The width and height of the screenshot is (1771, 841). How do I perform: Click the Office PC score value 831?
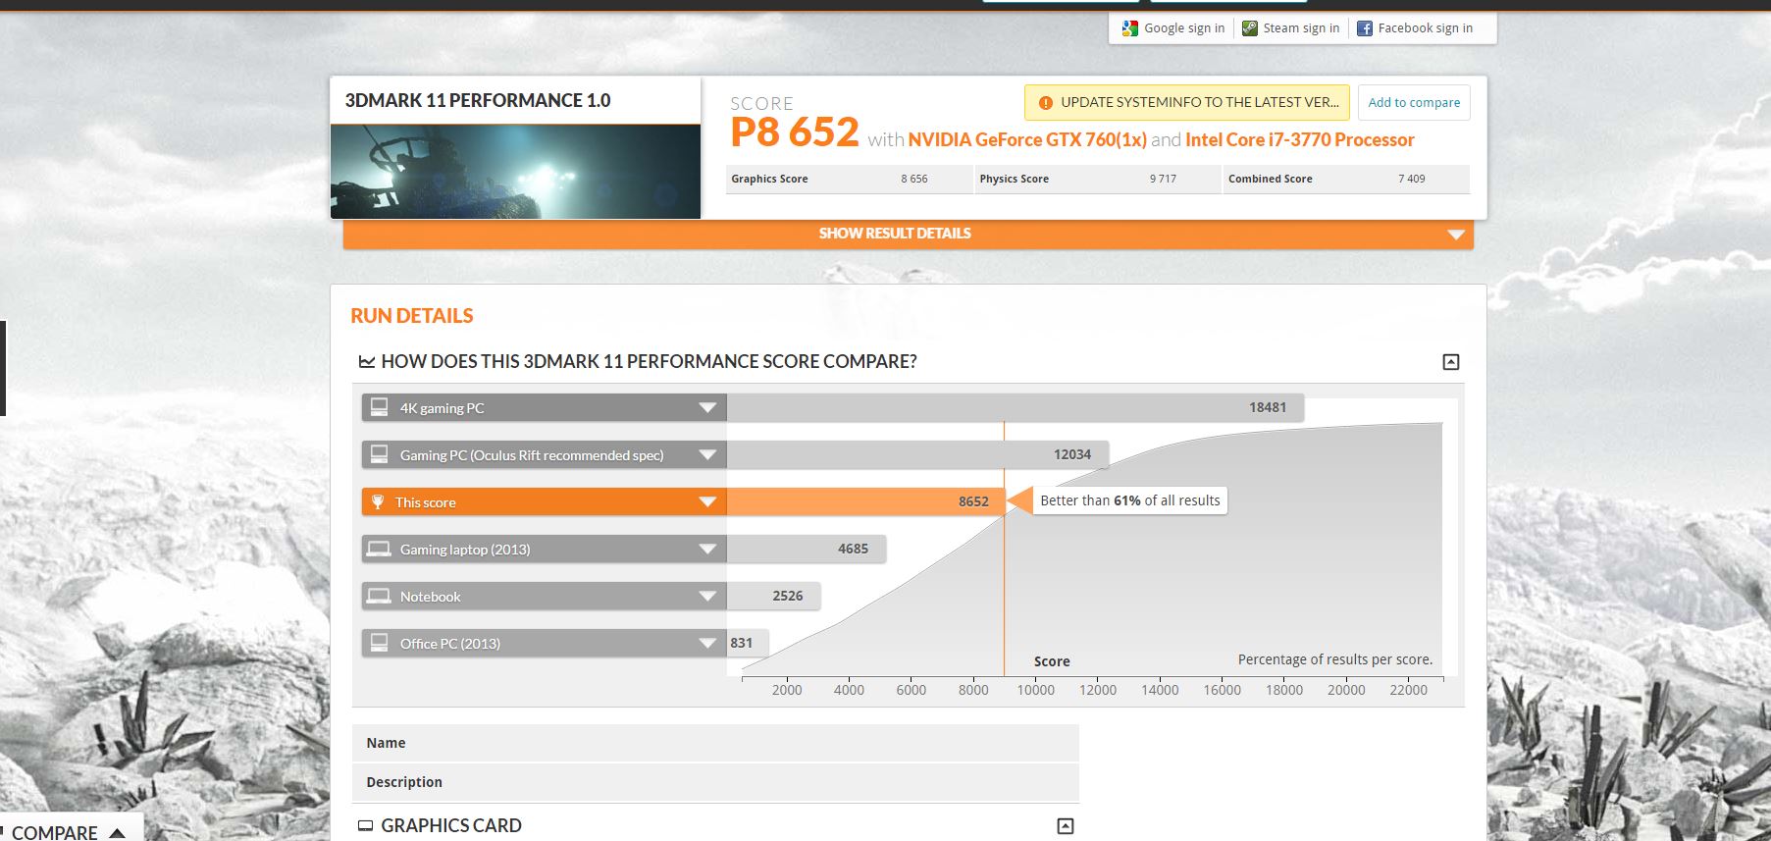coord(742,643)
